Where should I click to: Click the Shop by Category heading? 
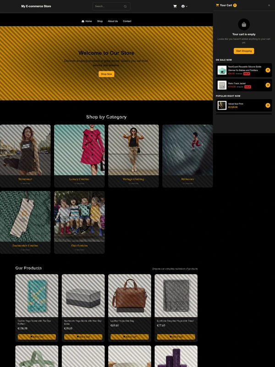[x=106, y=117]
